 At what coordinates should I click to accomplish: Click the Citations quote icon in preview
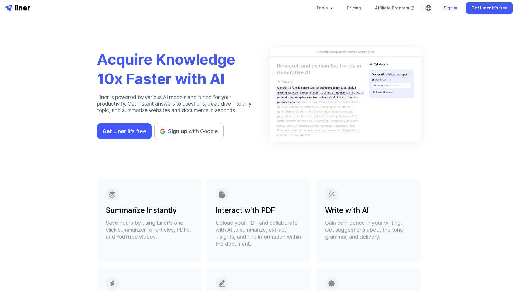click(x=371, y=64)
